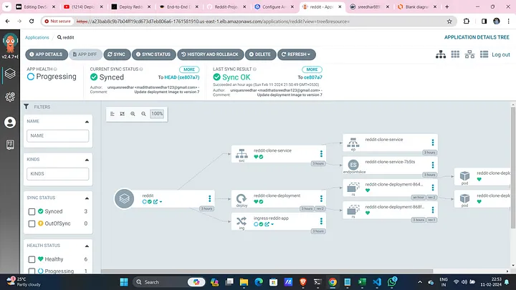
Task: Open the User Info sidebar icon
Action: click(10, 122)
